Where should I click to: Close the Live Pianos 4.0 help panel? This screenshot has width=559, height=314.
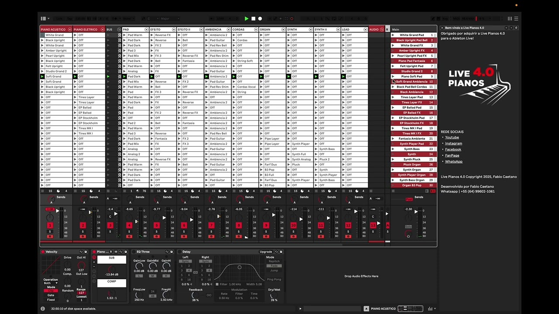[x=442, y=28]
